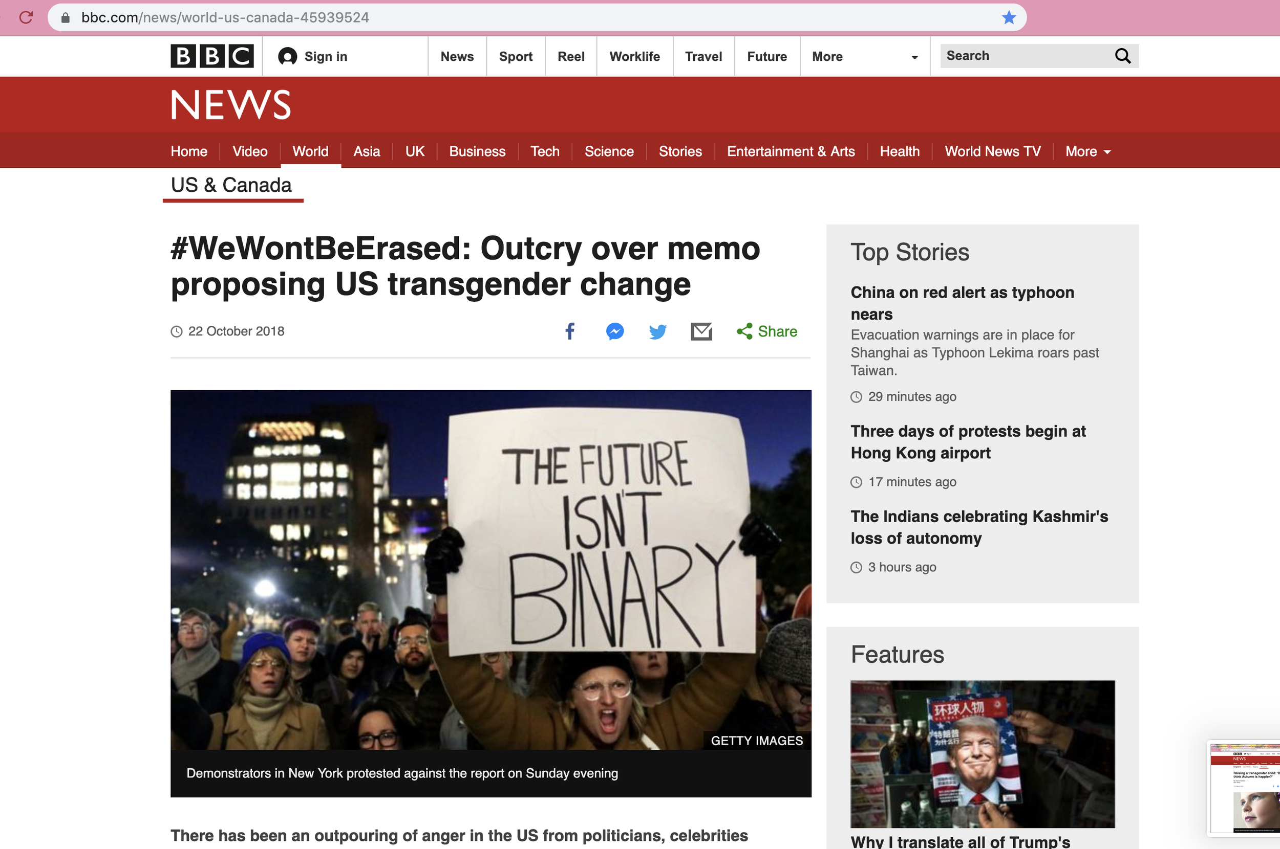Share article via Messenger icon
This screenshot has width=1280, height=849.
pos(614,331)
